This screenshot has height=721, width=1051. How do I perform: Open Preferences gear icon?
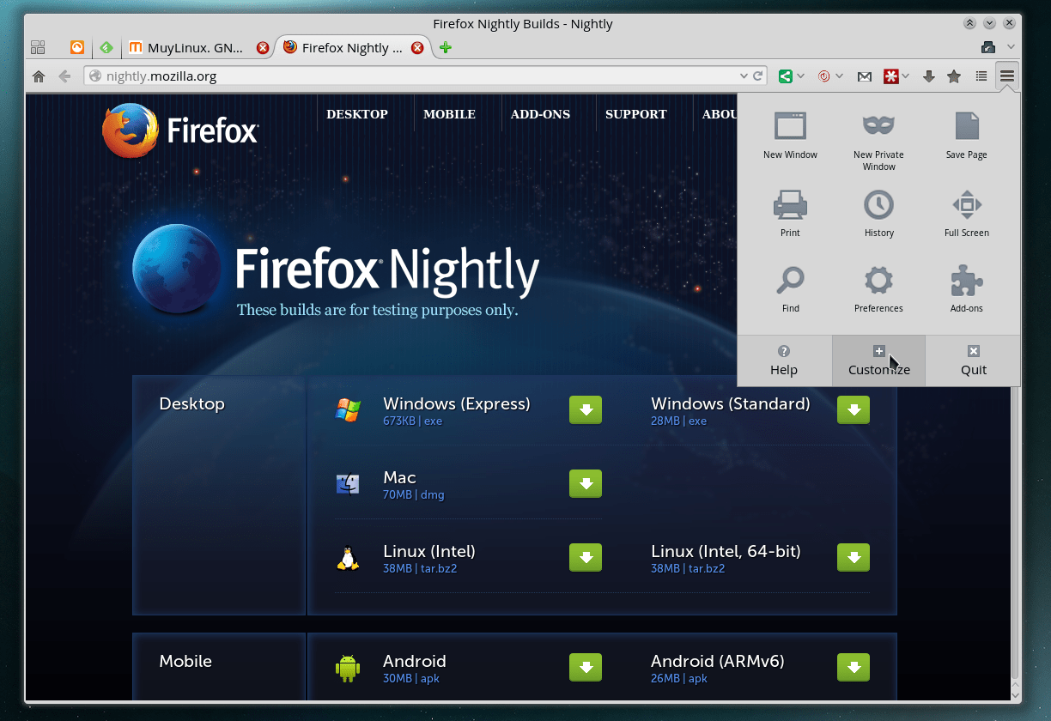[878, 288]
